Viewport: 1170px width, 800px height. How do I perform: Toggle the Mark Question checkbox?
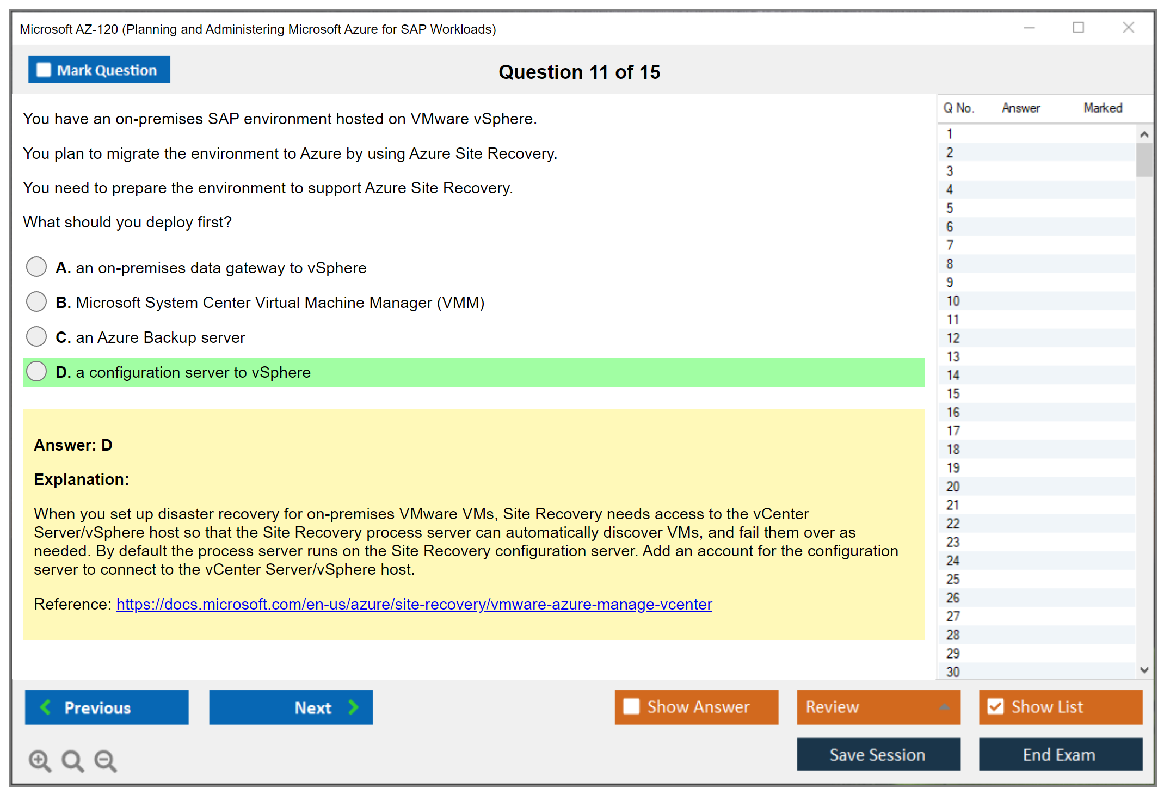(44, 70)
